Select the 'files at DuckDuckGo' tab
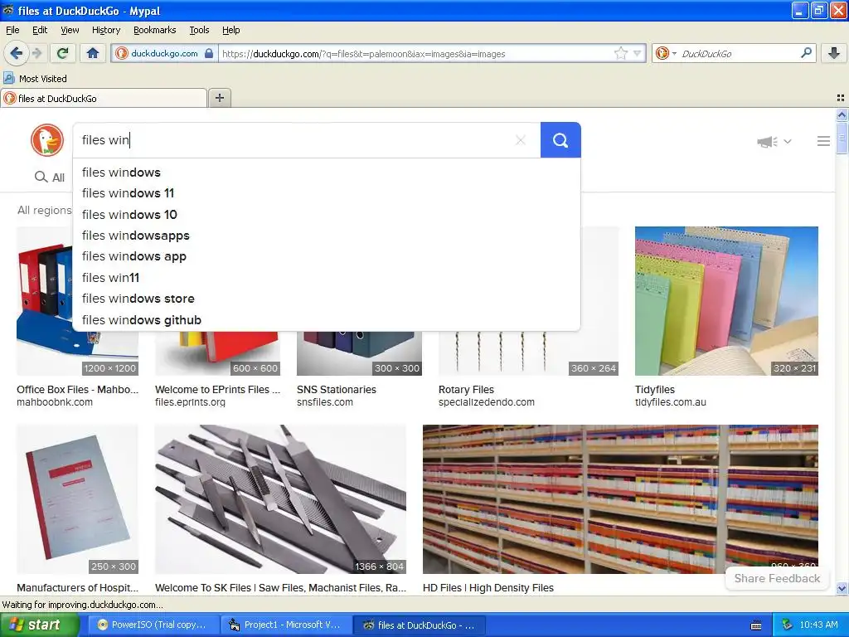 pyautogui.click(x=104, y=98)
